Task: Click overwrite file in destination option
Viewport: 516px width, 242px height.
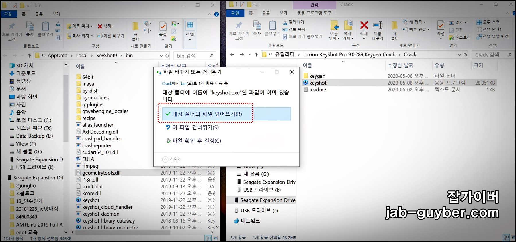Action: (226, 114)
